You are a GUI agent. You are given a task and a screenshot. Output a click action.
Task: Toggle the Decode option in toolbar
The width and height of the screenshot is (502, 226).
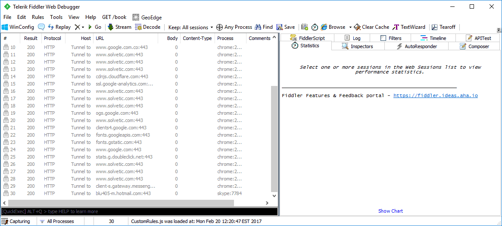[148, 27]
